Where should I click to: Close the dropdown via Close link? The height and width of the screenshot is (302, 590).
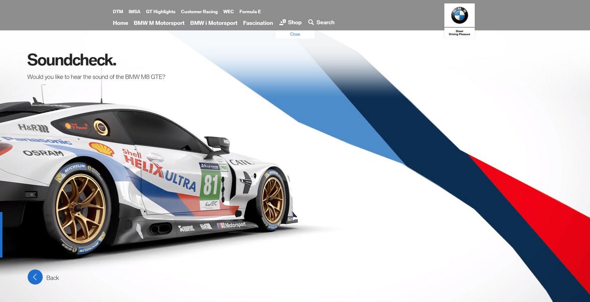click(x=295, y=34)
